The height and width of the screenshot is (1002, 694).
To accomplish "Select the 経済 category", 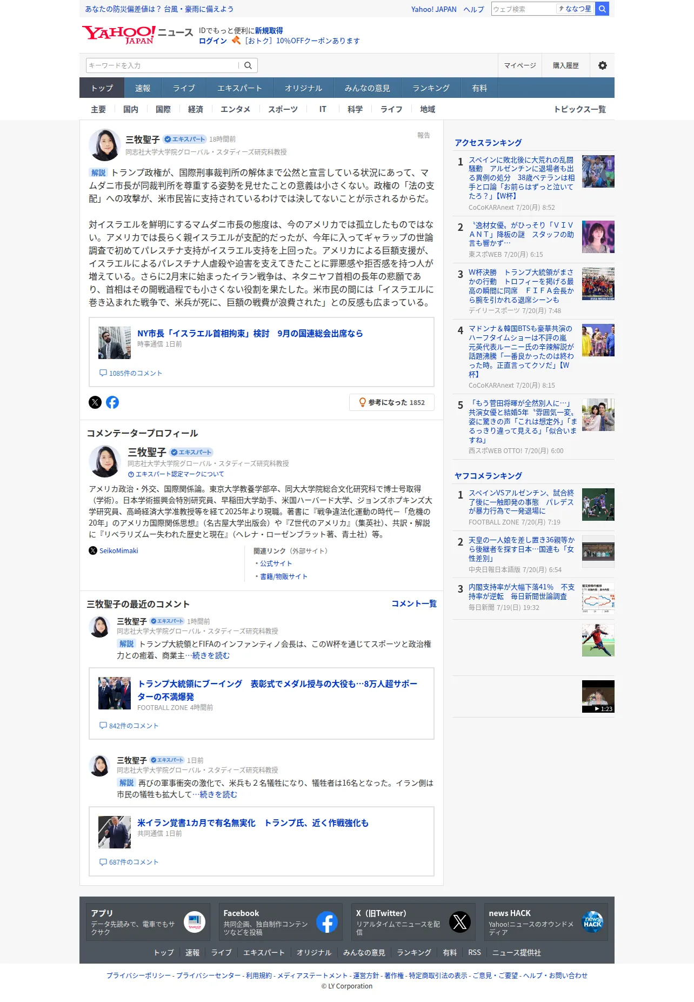I will click(x=196, y=109).
